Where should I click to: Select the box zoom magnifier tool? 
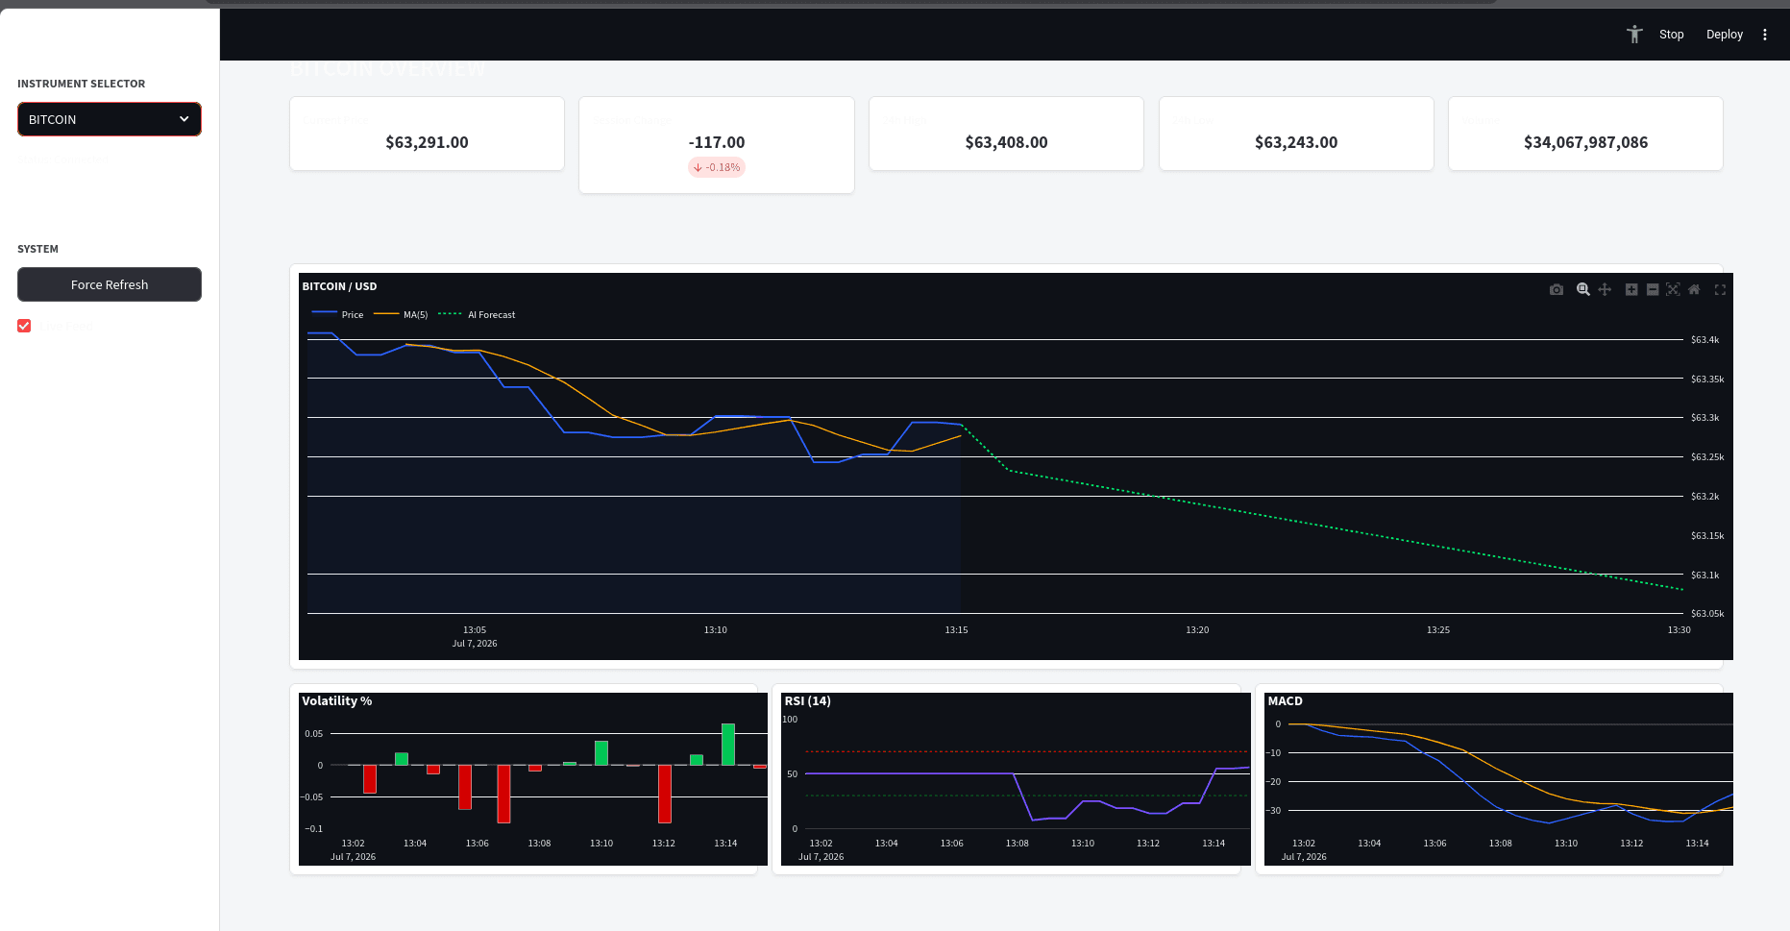click(x=1582, y=289)
